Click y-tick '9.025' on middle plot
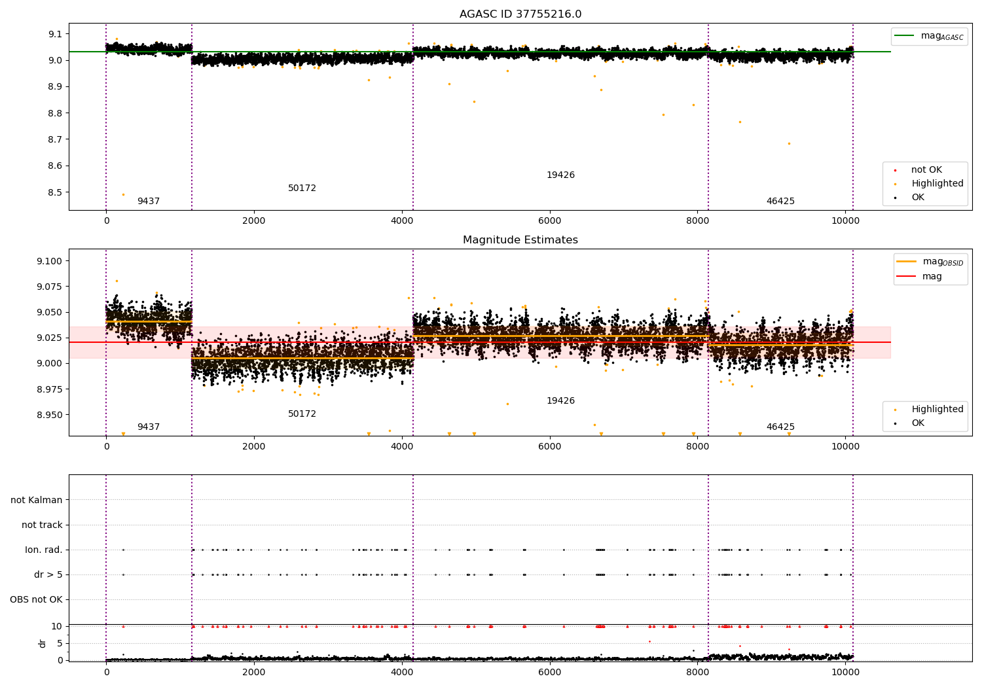The image size is (982, 687). (x=50, y=338)
